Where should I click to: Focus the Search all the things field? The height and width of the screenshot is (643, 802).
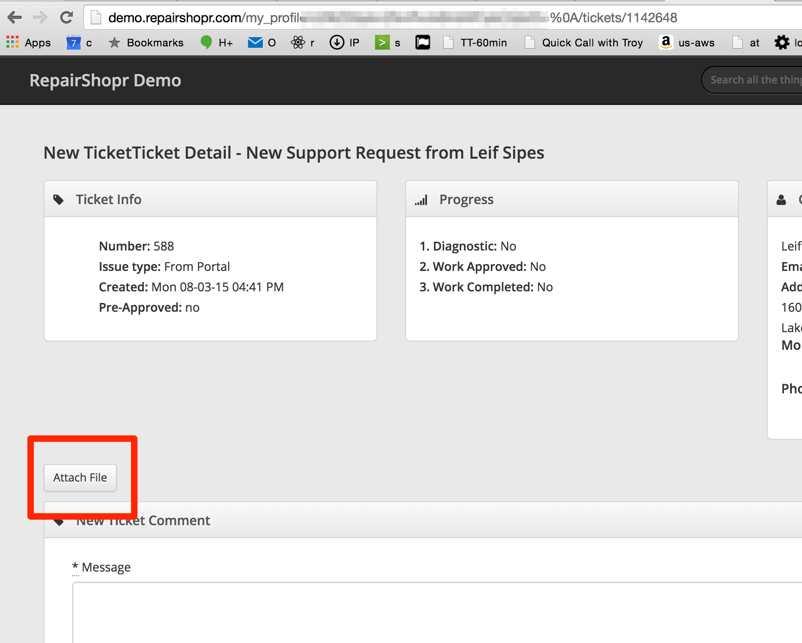click(x=753, y=80)
